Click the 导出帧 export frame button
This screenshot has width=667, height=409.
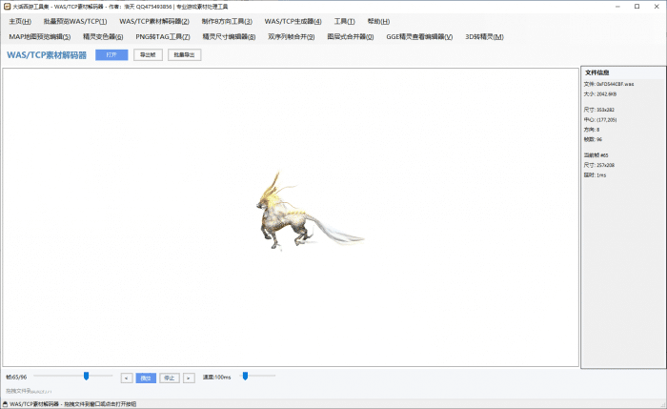click(x=148, y=55)
